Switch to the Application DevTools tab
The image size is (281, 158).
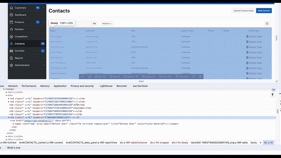click(60, 86)
